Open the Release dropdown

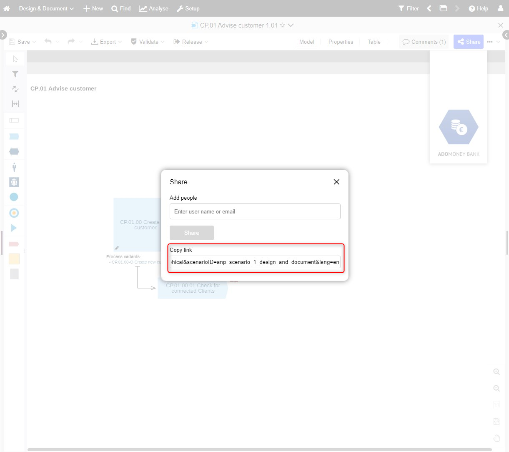point(191,42)
